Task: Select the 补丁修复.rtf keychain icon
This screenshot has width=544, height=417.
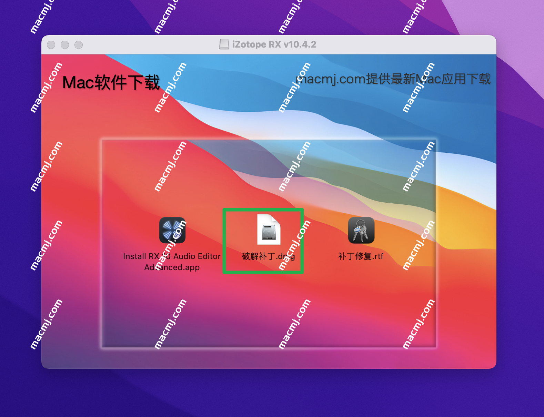Action: [361, 230]
